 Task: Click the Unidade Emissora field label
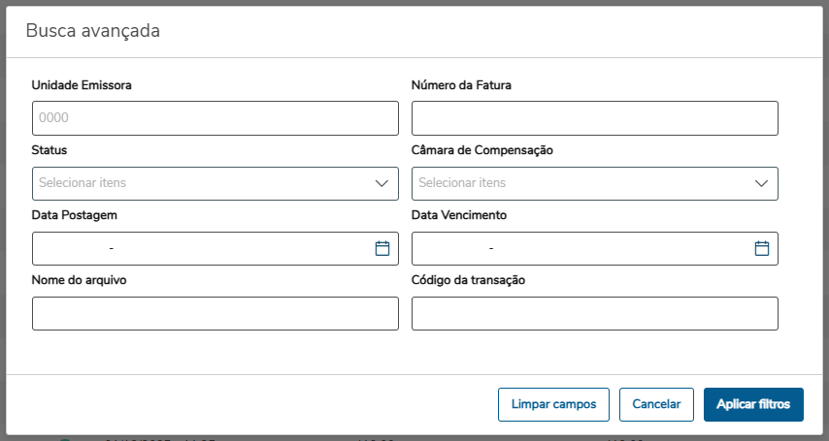pos(82,85)
